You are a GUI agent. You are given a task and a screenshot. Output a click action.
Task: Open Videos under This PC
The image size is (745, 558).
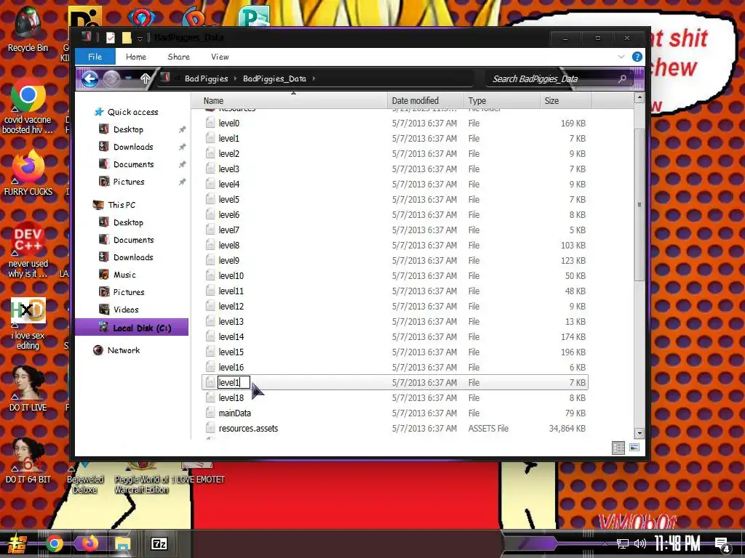126,310
